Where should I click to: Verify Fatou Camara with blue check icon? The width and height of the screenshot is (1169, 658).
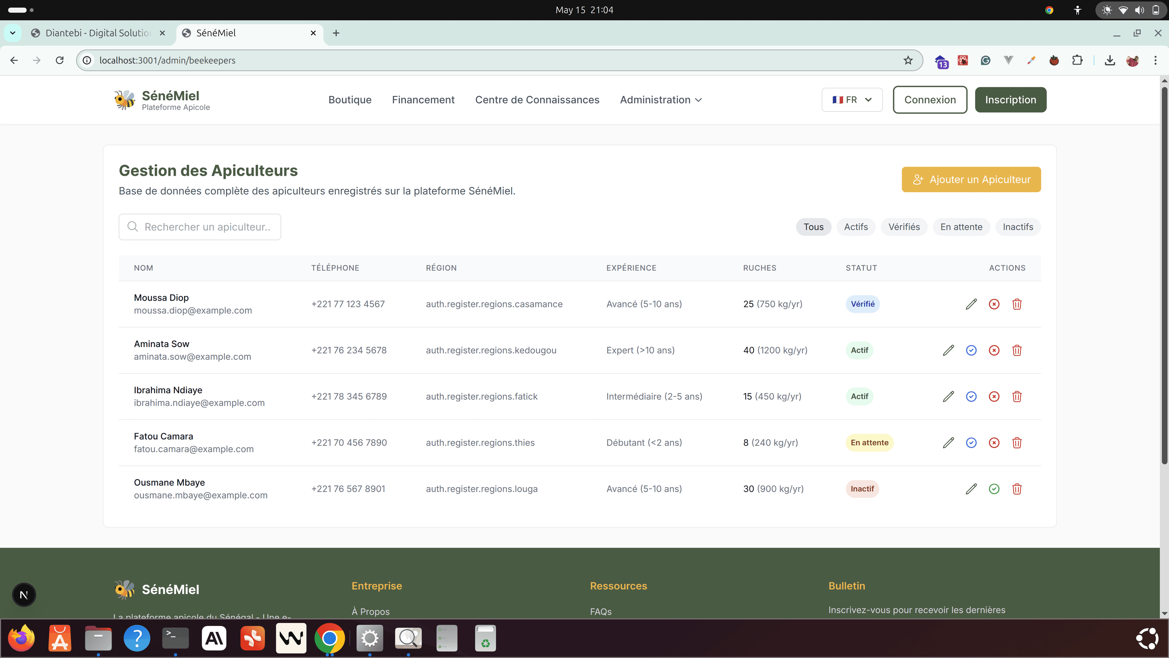[971, 443]
